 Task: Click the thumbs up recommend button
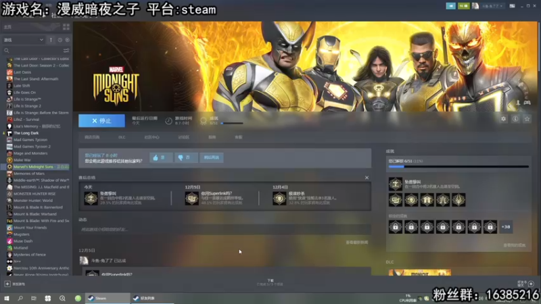tap(161, 157)
